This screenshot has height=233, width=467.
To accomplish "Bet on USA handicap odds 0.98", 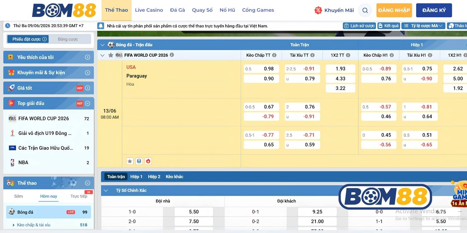I will click(262, 69).
